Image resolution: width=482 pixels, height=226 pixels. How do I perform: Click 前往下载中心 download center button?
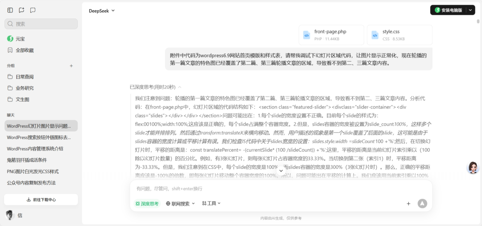tap(41, 200)
